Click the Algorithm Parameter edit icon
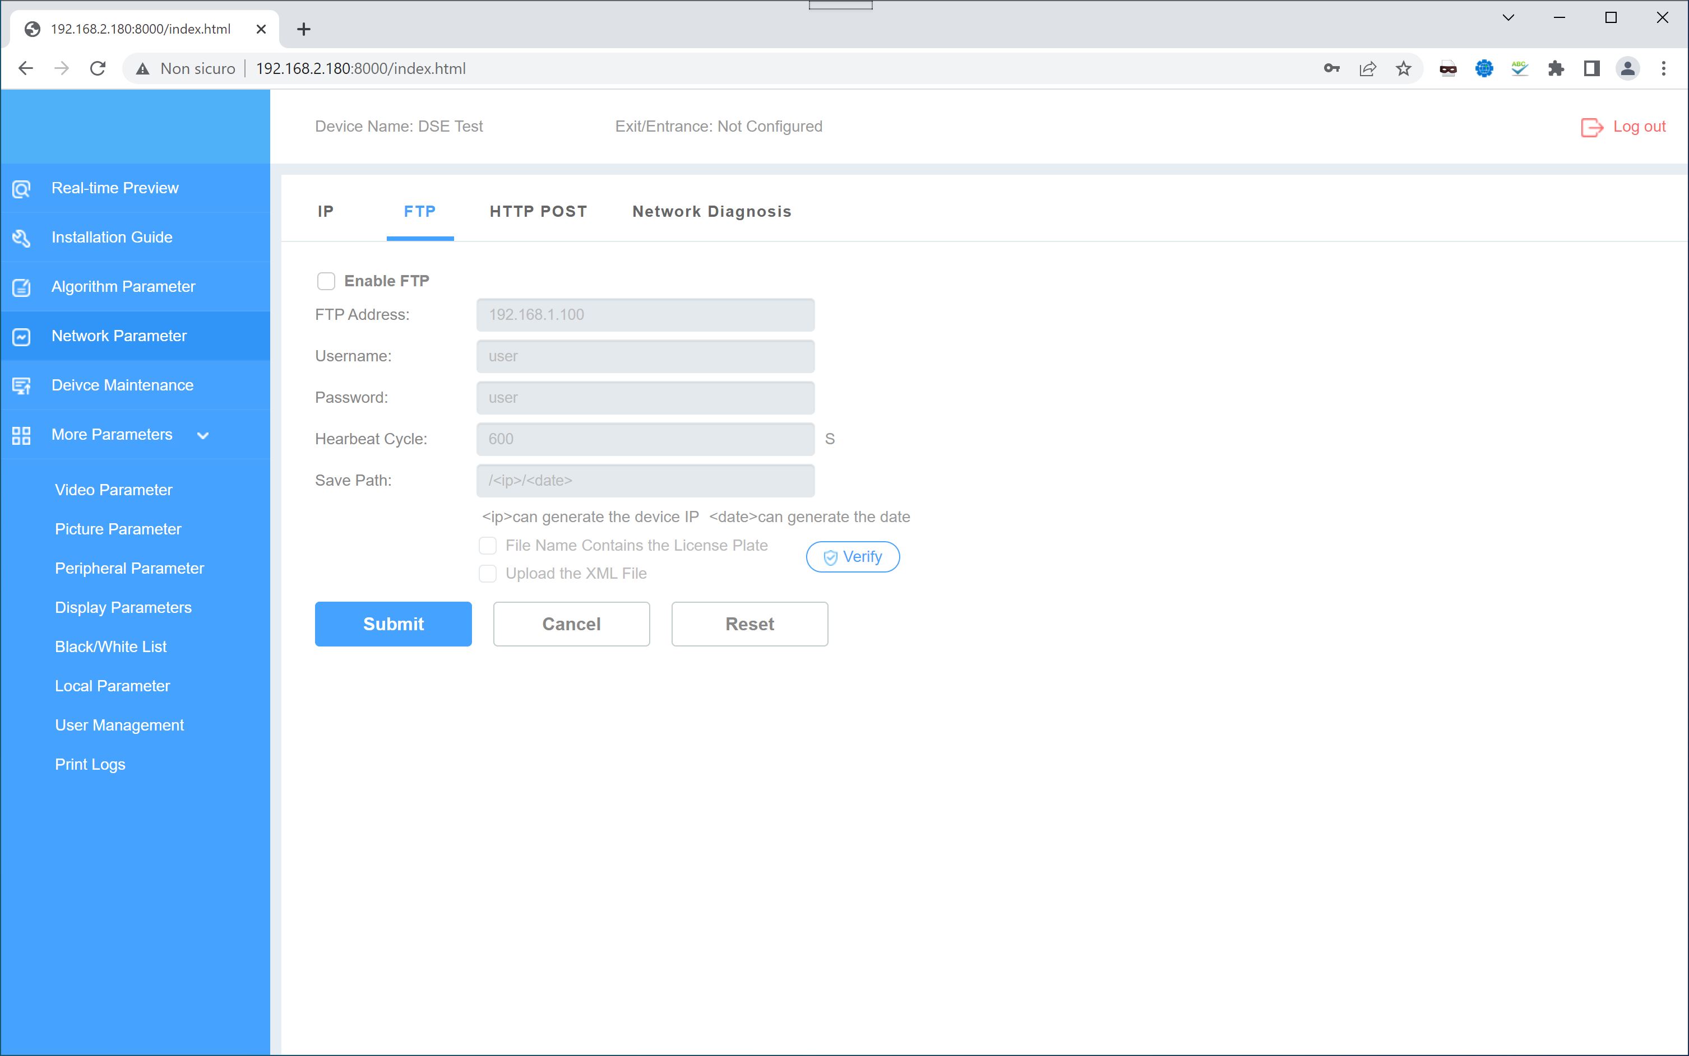 click(21, 287)
